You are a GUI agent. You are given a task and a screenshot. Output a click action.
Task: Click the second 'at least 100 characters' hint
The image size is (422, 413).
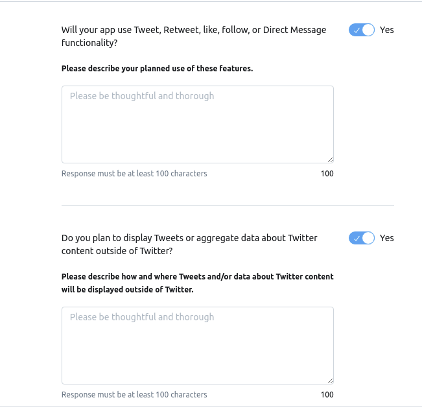click(x=134, y=395)
